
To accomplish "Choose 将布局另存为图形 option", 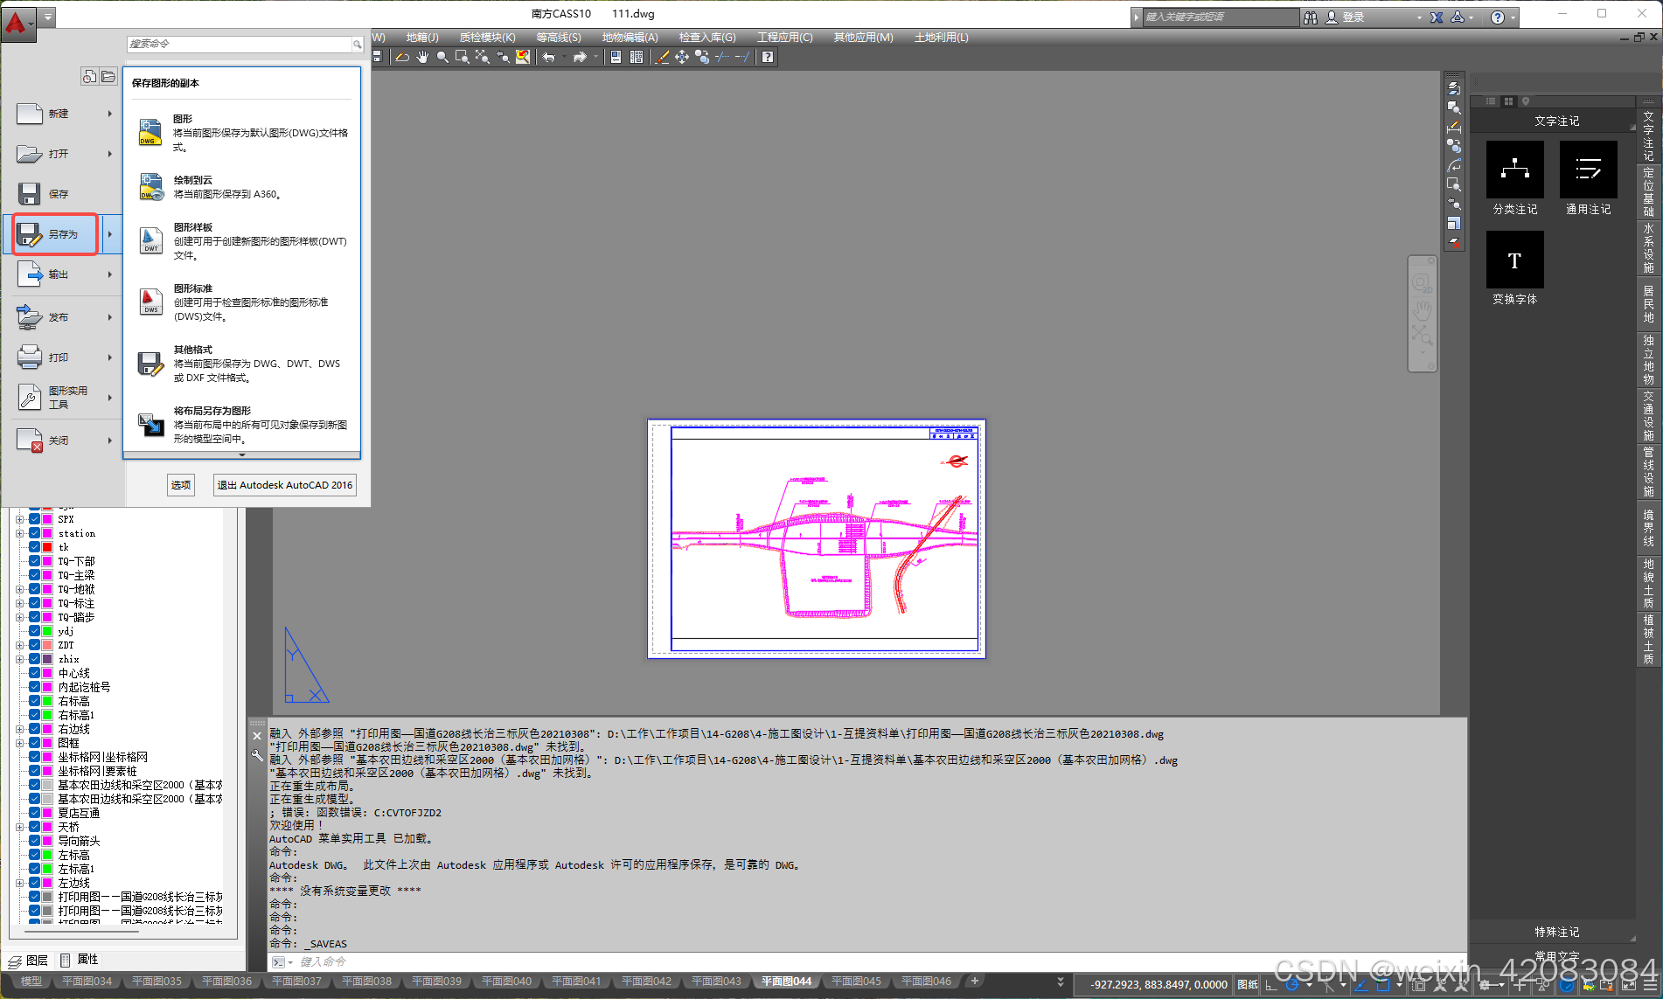I will (x=242, y=425).
